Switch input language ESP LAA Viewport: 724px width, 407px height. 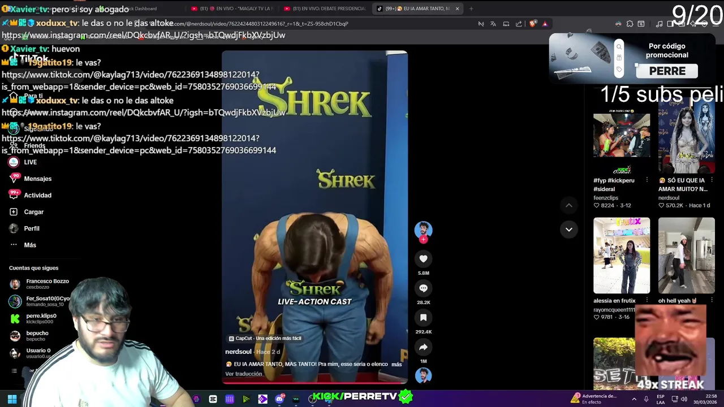[x=661, y=399]
